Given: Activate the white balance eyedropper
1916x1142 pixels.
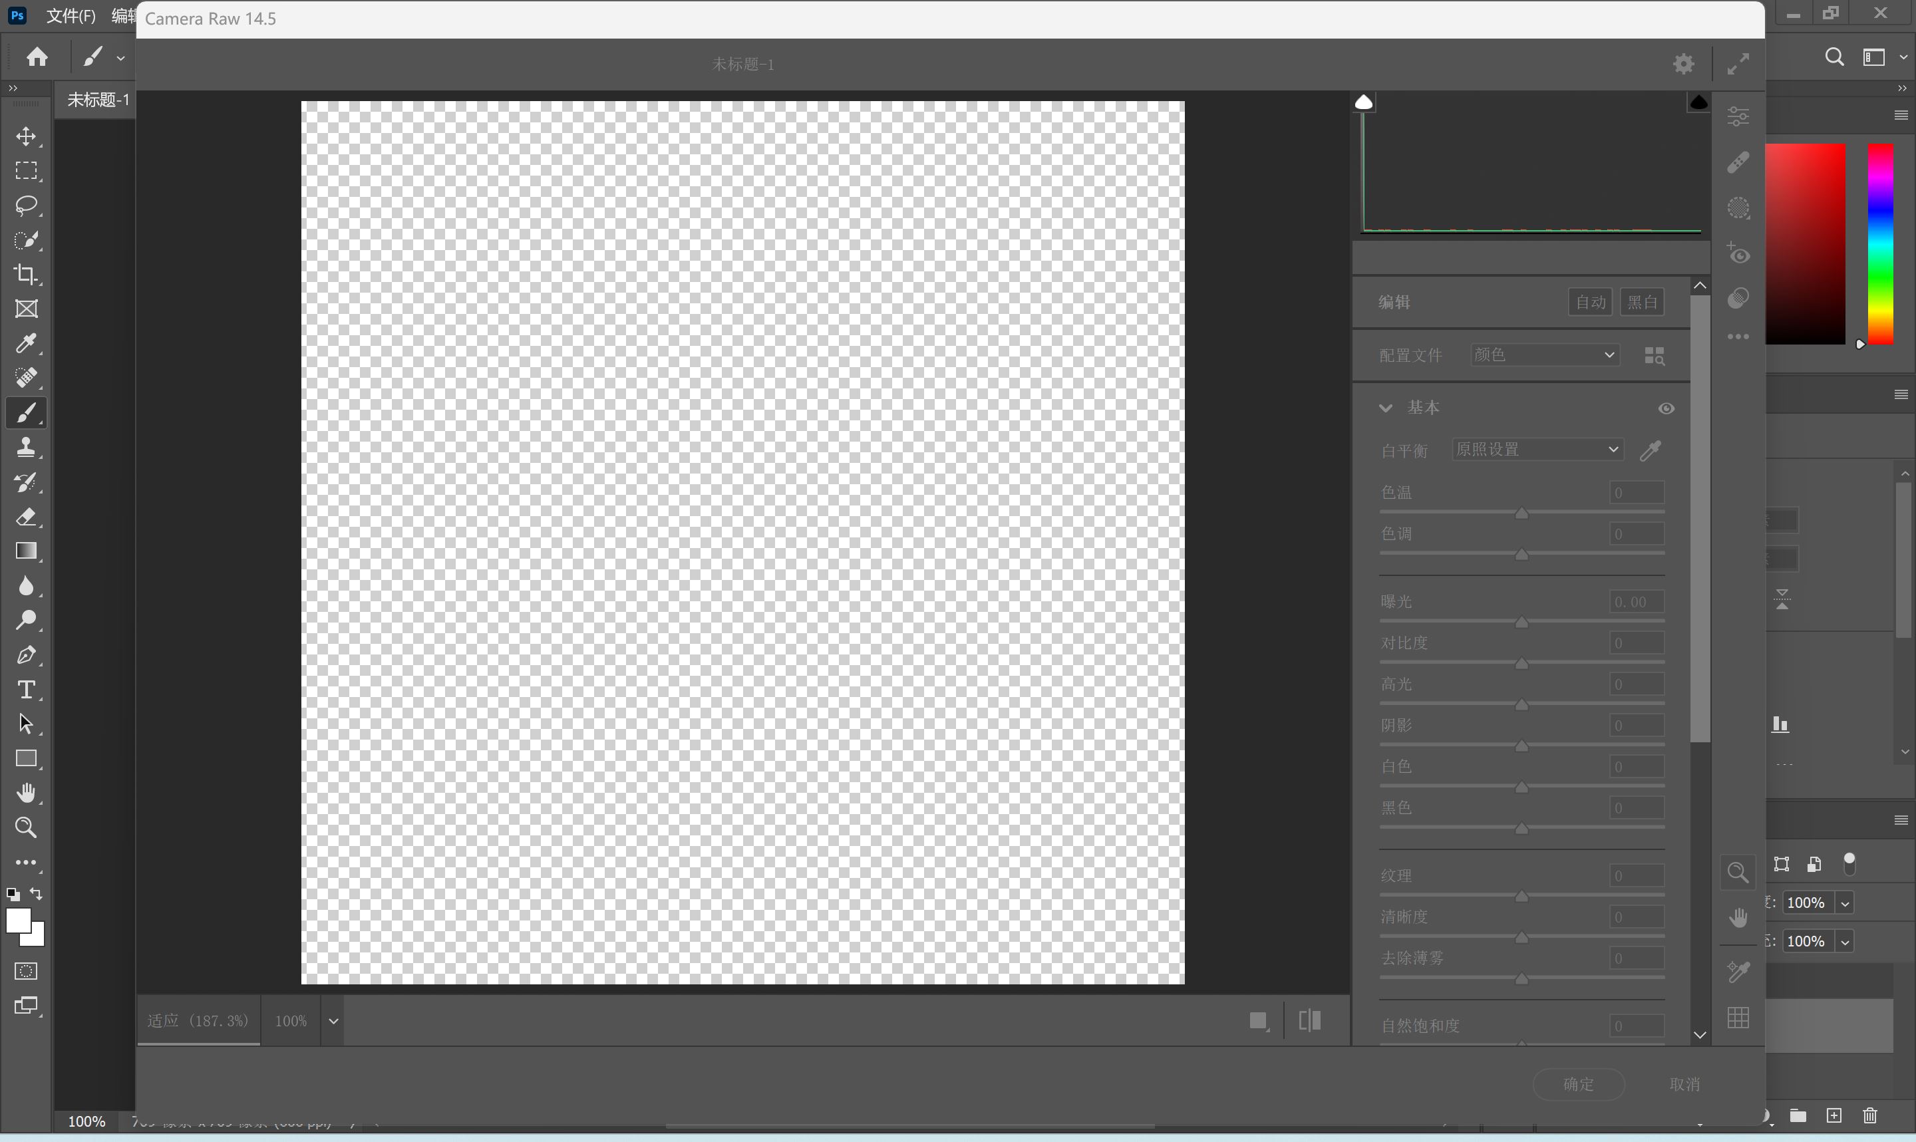Looking at the screenshot, I should click(x=1651, y=450).
